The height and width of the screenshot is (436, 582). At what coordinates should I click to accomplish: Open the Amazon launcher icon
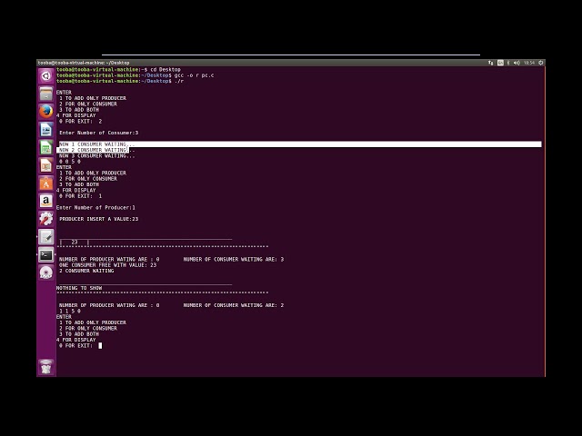coord(46,201)
